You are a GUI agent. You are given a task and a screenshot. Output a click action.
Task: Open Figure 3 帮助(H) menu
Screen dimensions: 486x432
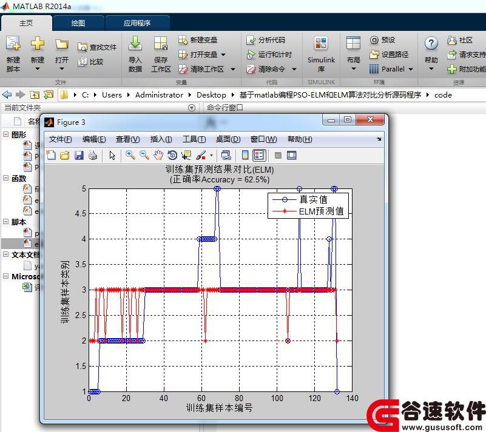tap(300, 139)
